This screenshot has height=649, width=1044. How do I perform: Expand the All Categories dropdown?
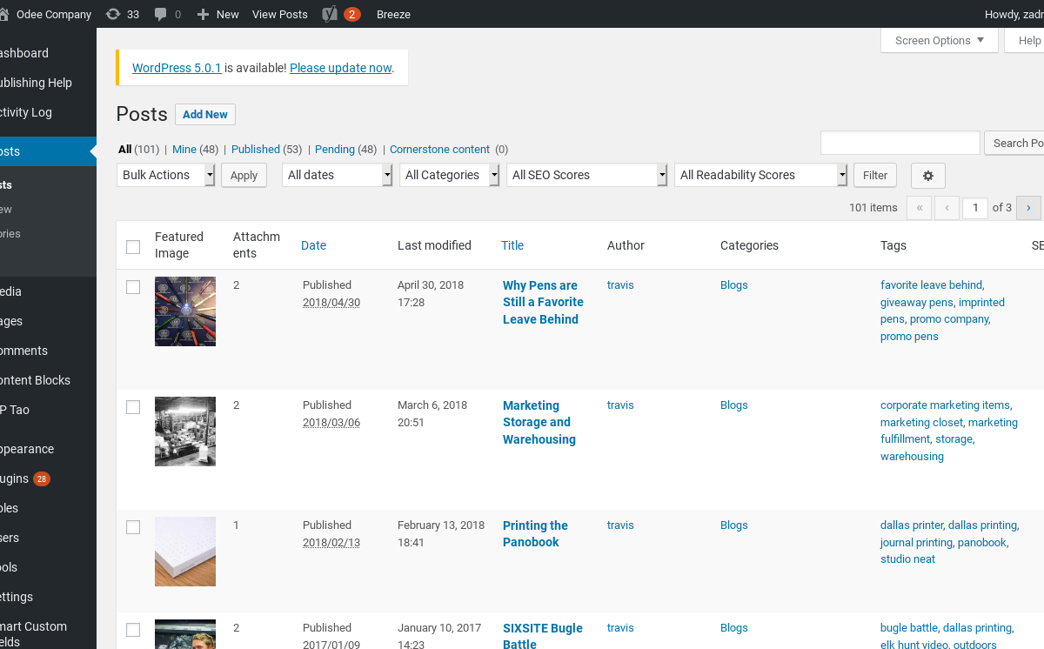click(449, 176)
